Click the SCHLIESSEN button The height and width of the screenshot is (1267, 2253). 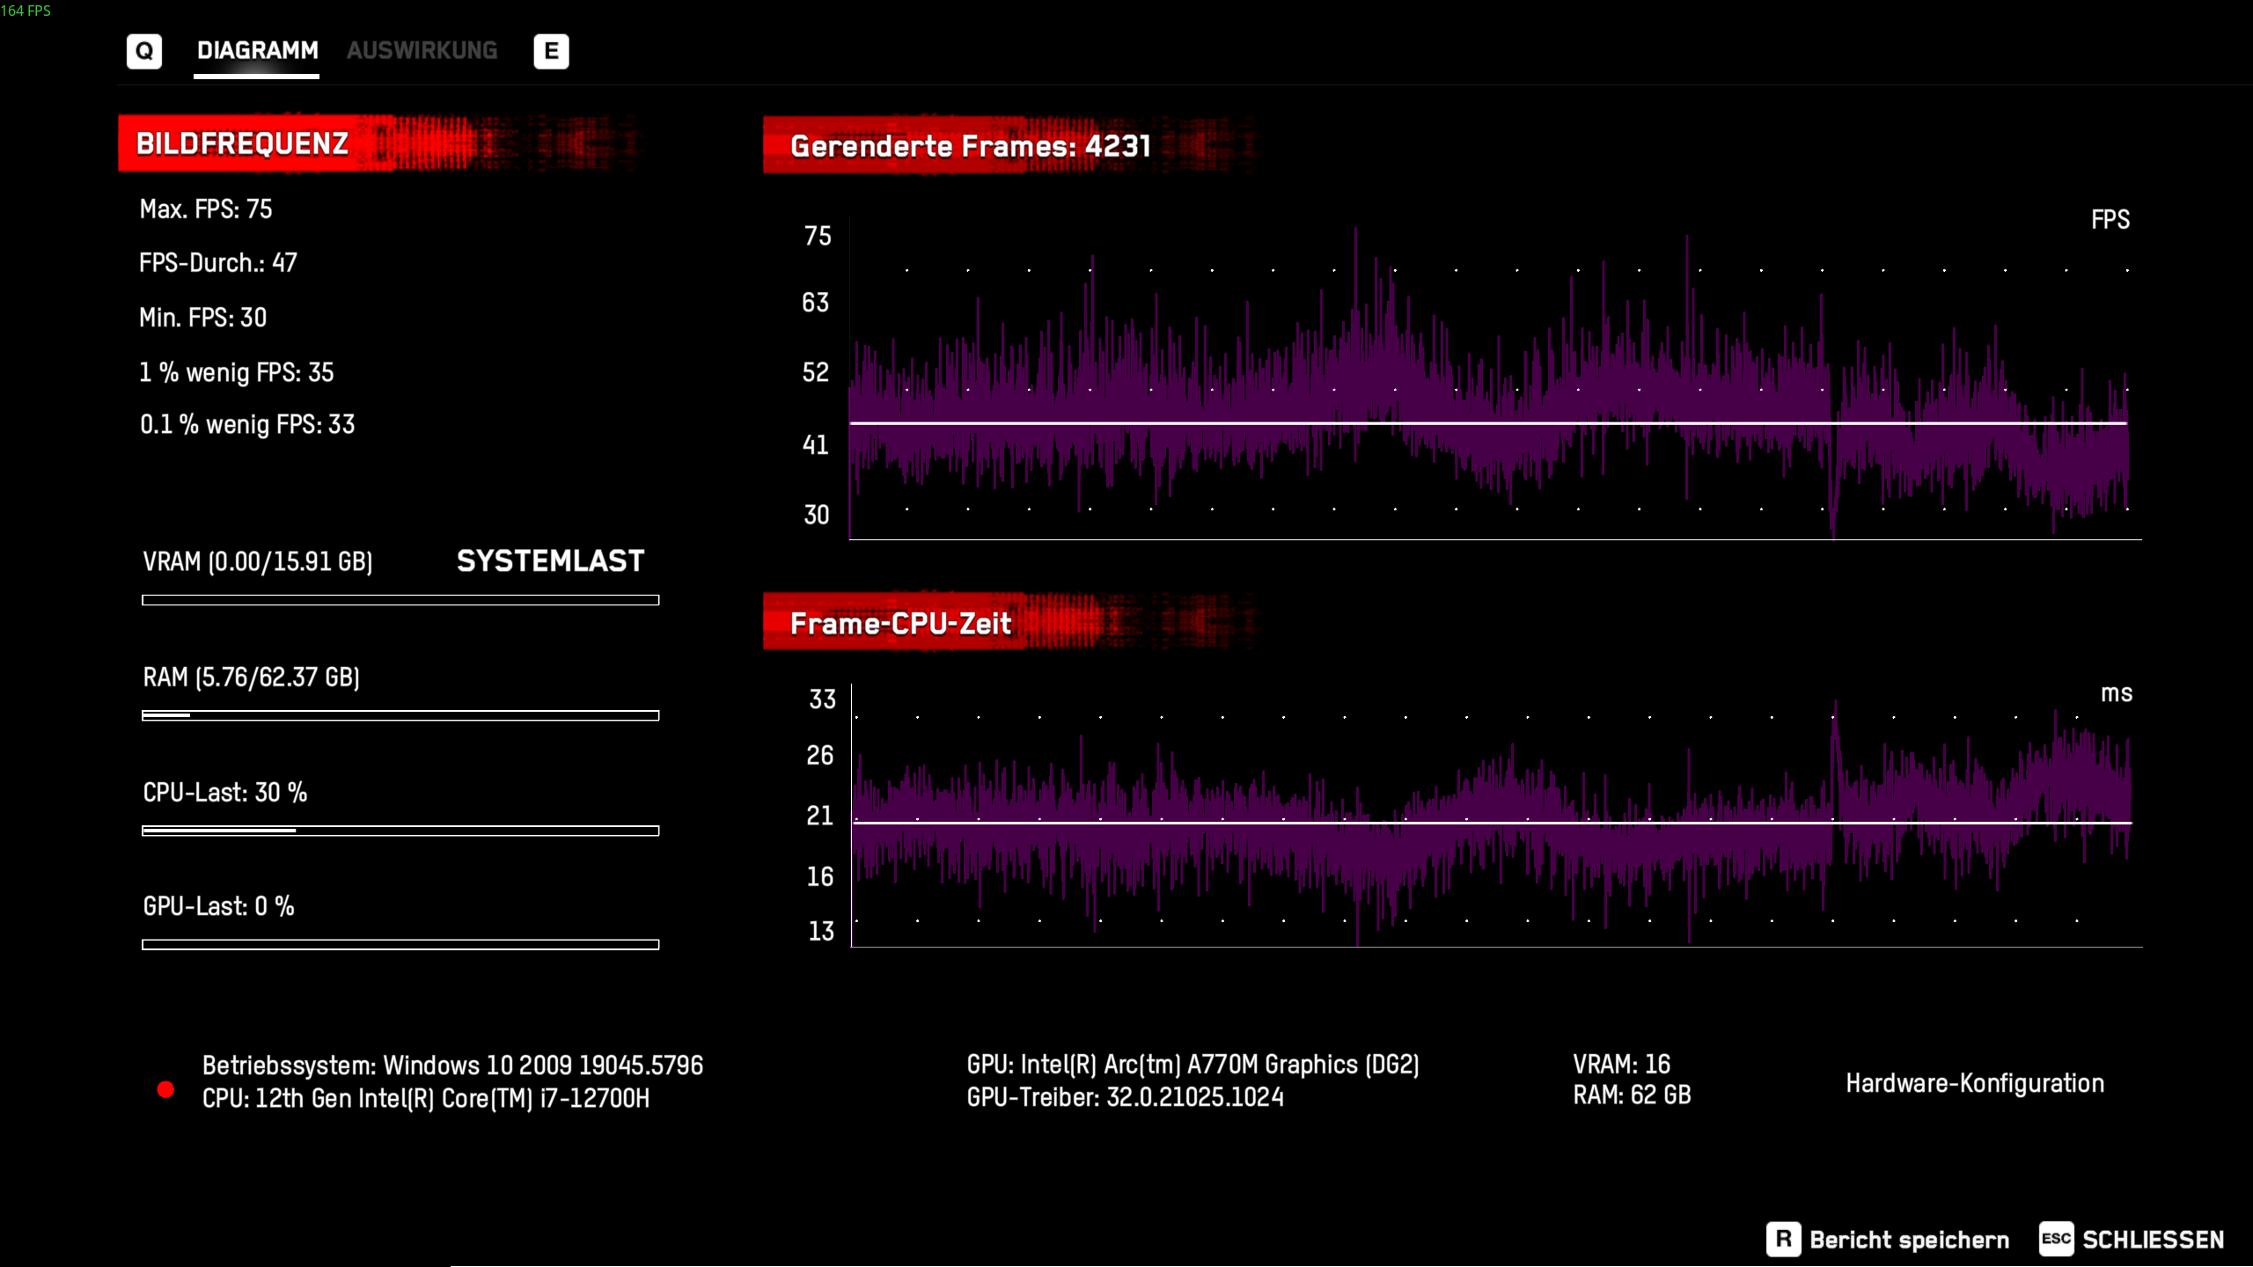tap(2153, 1240)
